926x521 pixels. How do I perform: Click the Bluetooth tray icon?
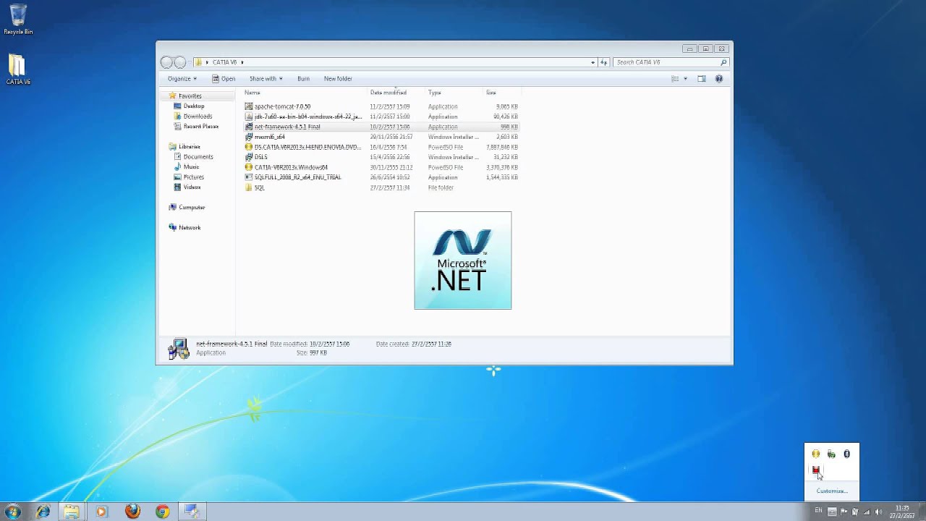[x=846, y=454]
